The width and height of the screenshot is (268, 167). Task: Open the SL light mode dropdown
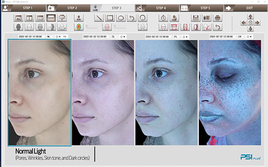[x=115, y=37]
